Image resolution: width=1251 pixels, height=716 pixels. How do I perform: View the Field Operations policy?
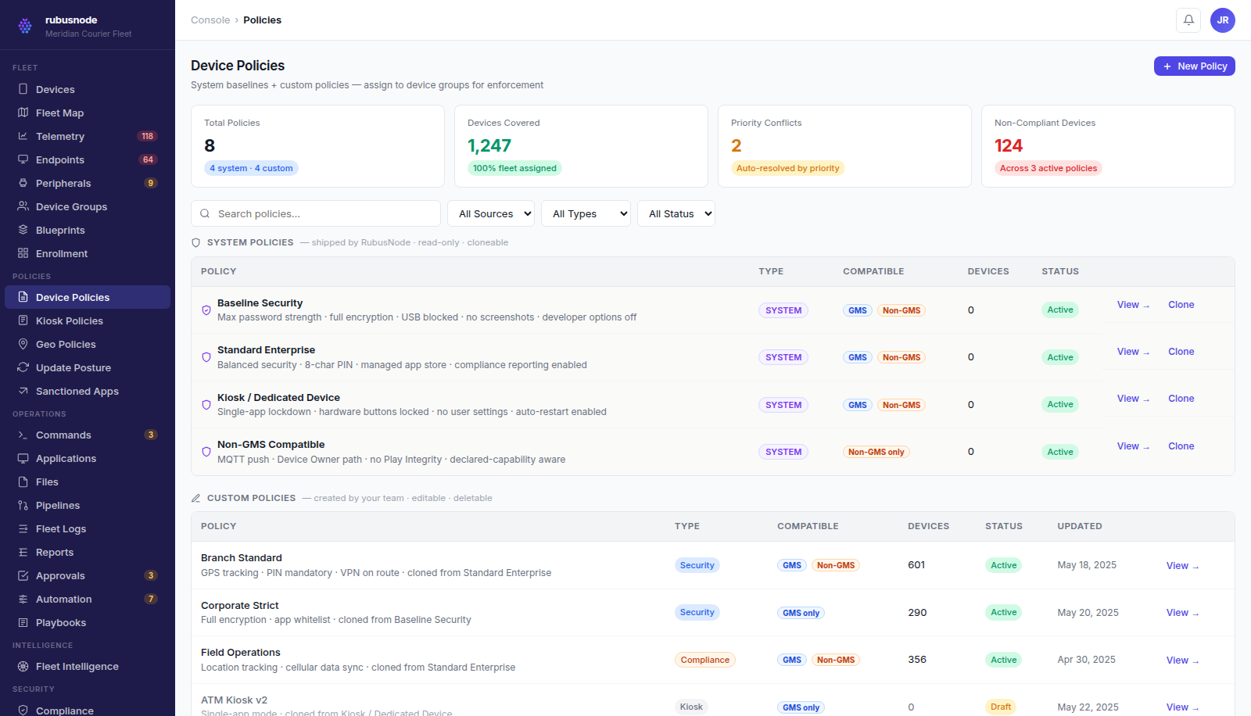(1182, 661)
